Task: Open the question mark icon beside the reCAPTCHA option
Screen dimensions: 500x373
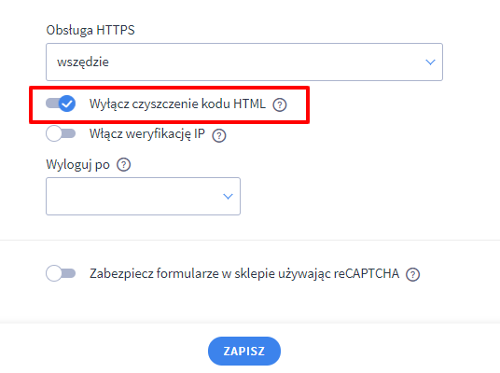Action: pyautogui.click(x=412, y=274)
